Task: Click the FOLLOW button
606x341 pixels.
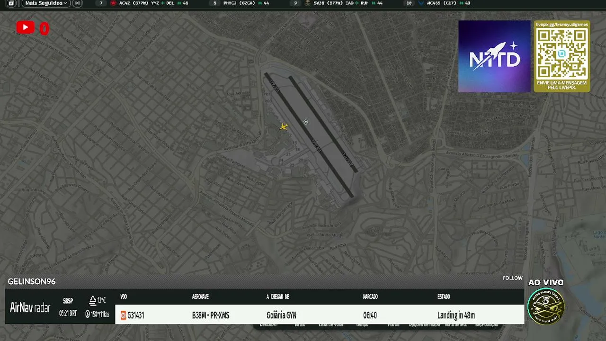Action: pos(513,278)
